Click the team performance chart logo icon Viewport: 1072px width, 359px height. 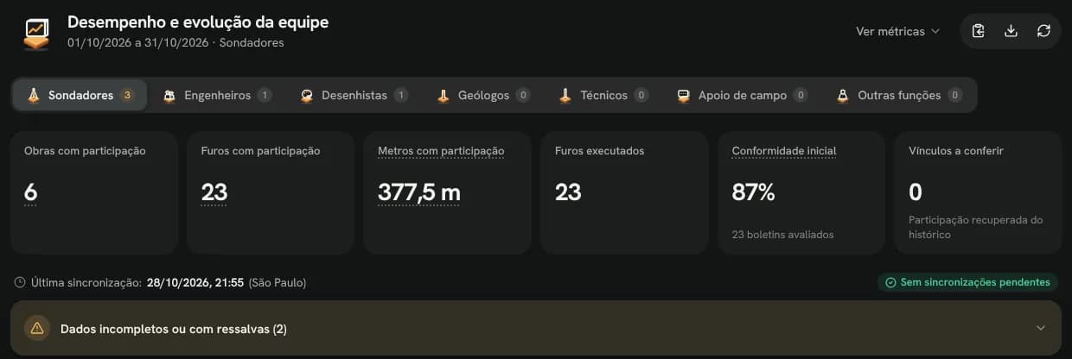pyautogui.click(x=36, y=33)
